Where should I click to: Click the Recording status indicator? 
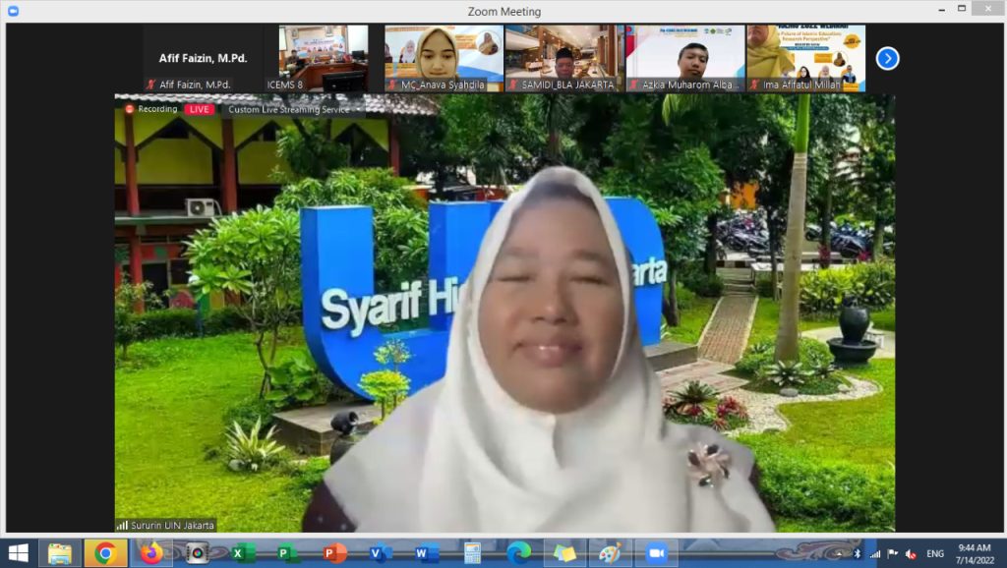pos(151,109)
